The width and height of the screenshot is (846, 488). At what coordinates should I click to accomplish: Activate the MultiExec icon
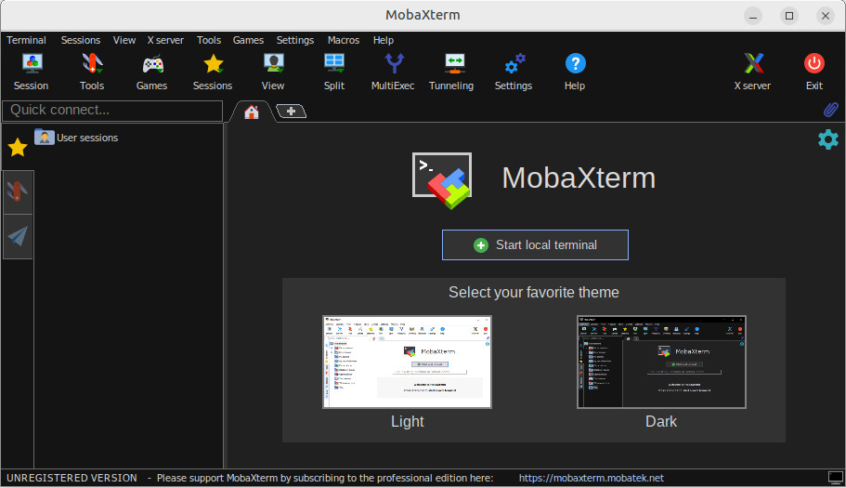pos(393,72)
